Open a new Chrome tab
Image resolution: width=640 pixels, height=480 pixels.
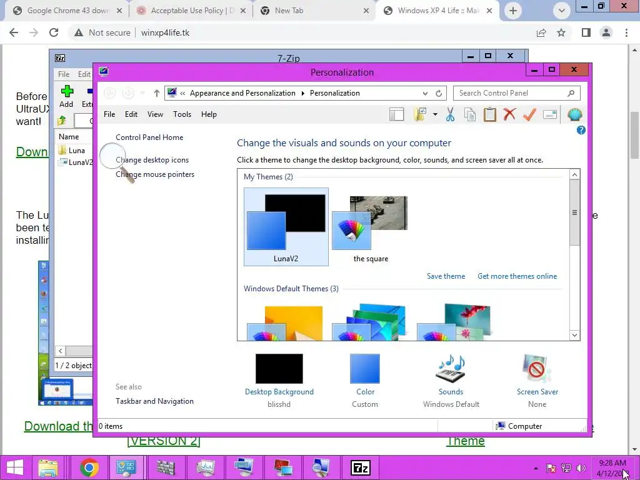513,11
